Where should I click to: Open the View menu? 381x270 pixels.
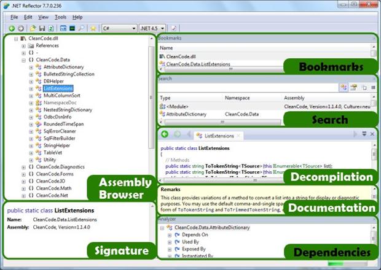(x=43, y=17)
